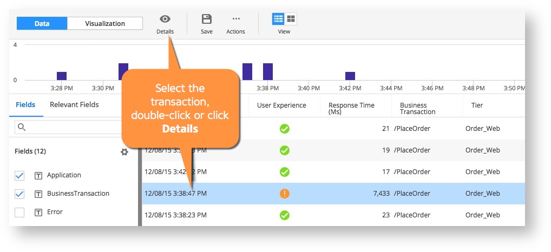
Task: Click text-type icon beside Application field
Action: coord(38,176)
